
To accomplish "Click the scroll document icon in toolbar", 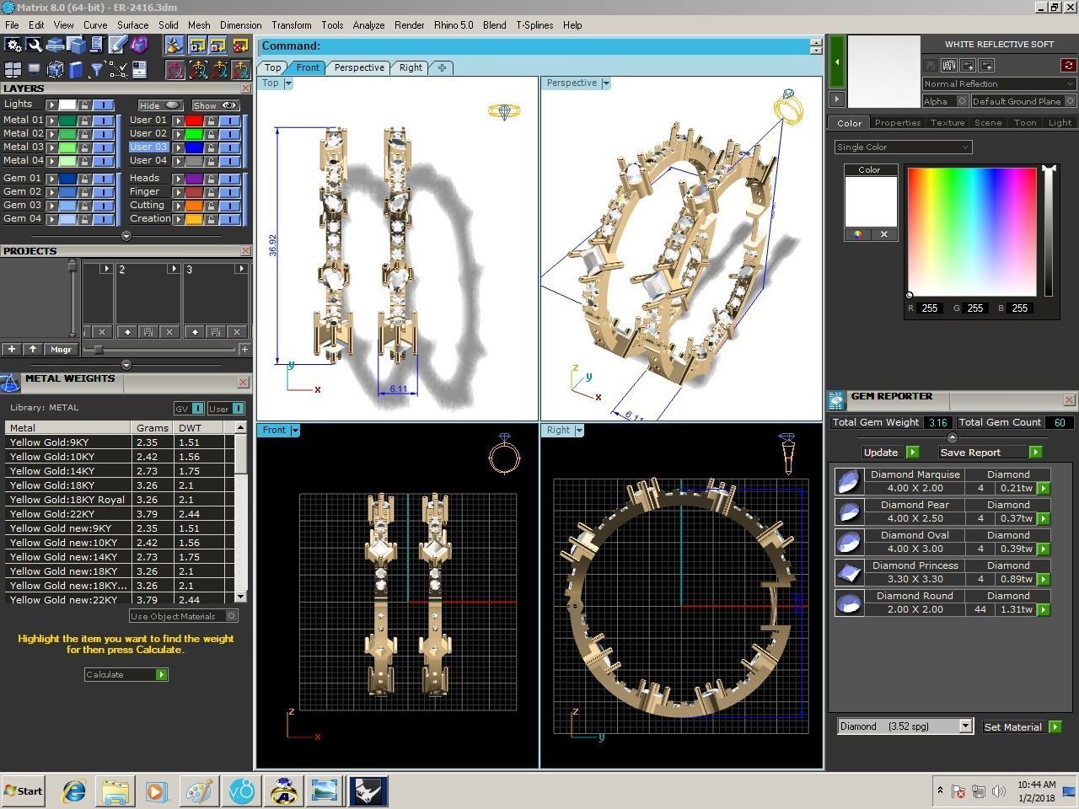I will tap(97, 45).
